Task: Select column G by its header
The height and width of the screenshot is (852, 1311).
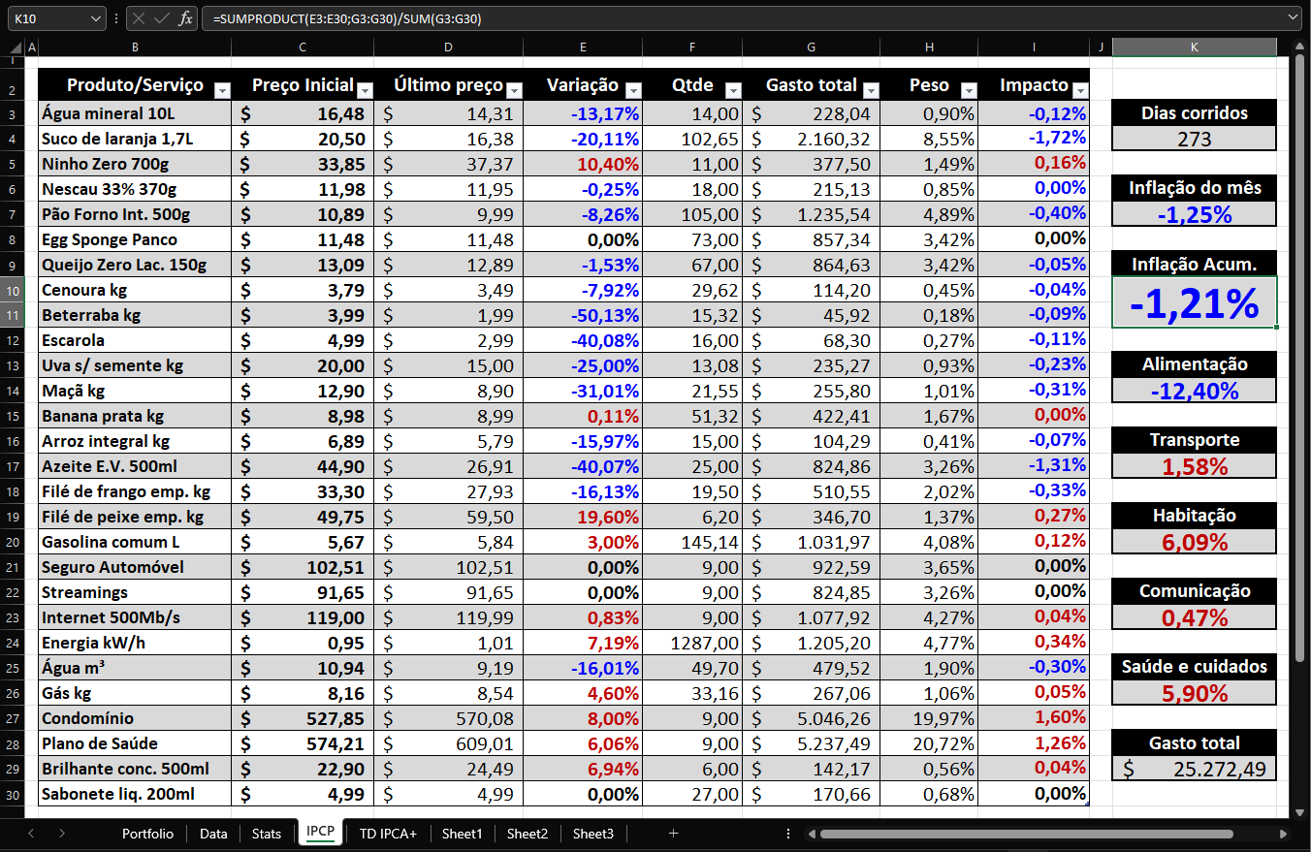Action: (x=811, y=47)
